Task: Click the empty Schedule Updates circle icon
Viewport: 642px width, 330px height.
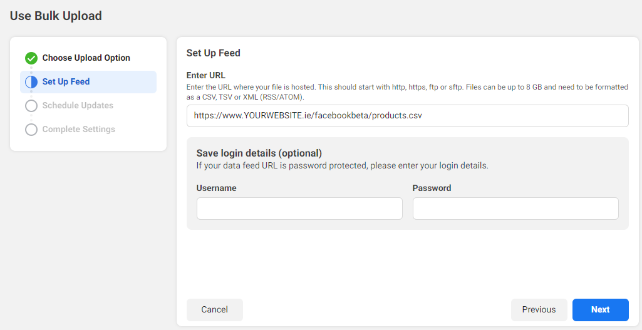Action: (x=31, y=106)
